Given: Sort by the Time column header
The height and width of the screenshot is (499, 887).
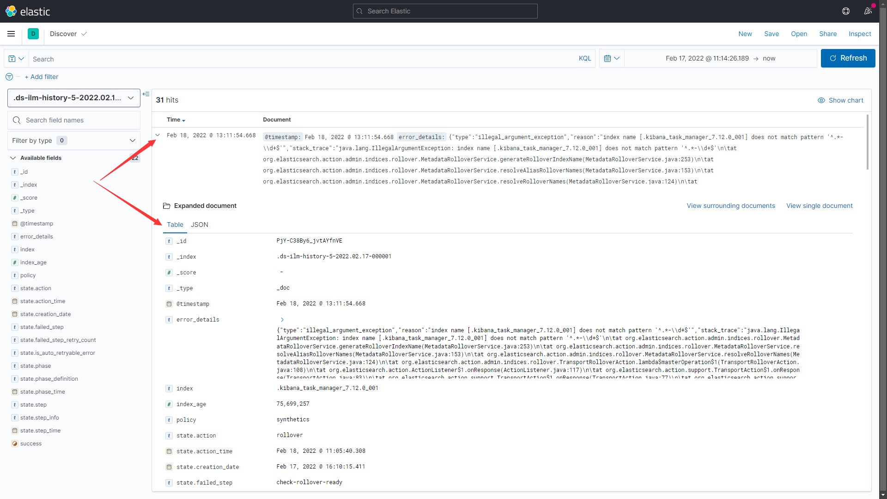Looking at the screenshot, I should 176,120.
